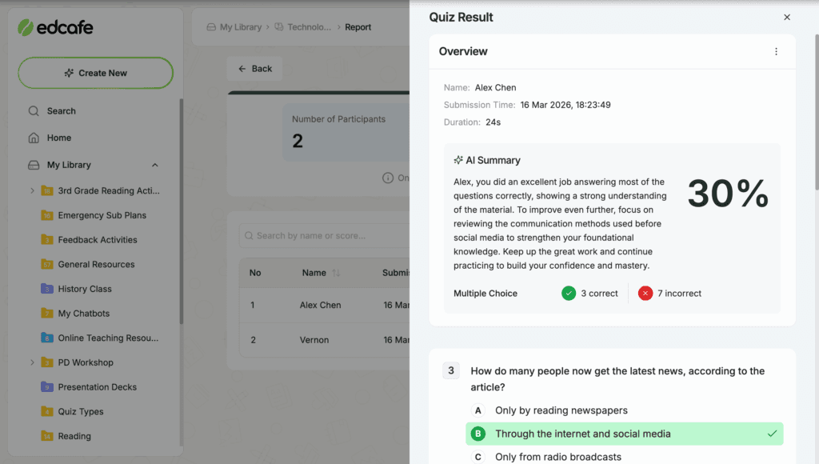This screenshot has height=464, width=819.
Task: Select answer C, Only from radio broadcasts
Action: click(557, 457)
